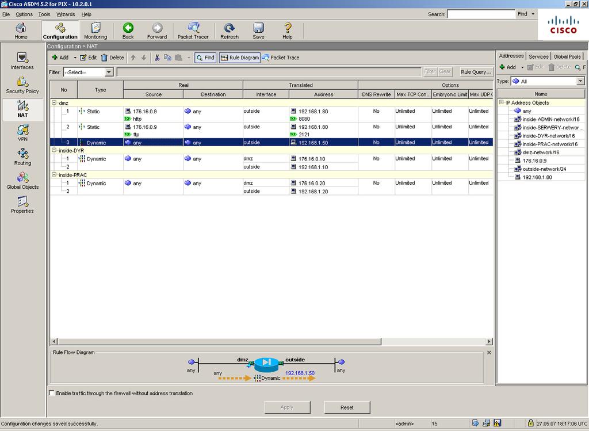Enable traffic through firewall without address translation
The height and width of the screenshot is (431, 589).
click(x=52, y=393)
